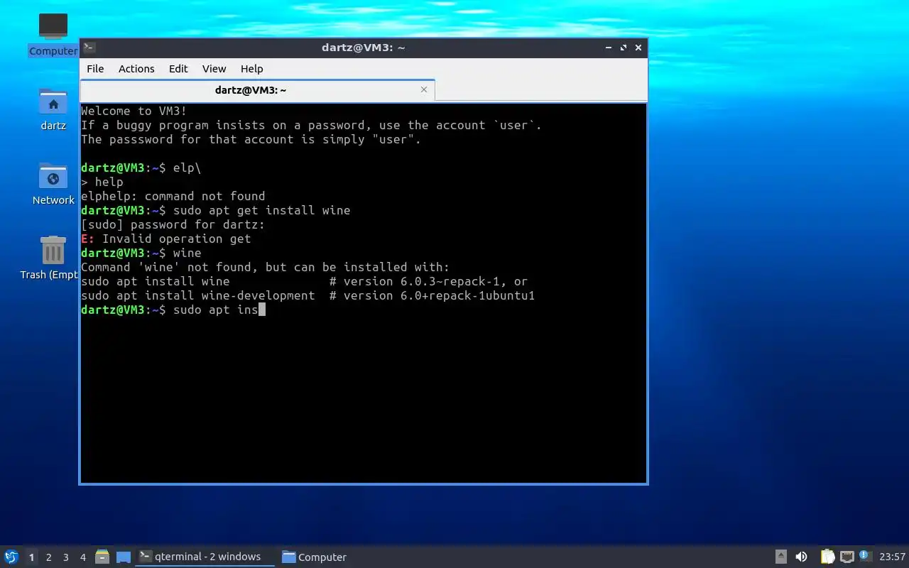The image size is (909, 568).
Task: Click the Trash desktop icon
Action: pyautogui.click(x=50, y=258)
